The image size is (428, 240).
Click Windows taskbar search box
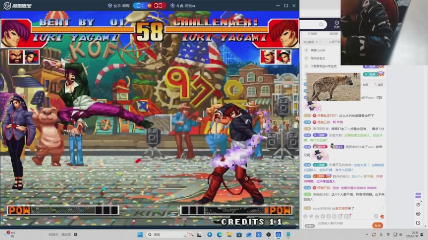[x=170, y=235]
